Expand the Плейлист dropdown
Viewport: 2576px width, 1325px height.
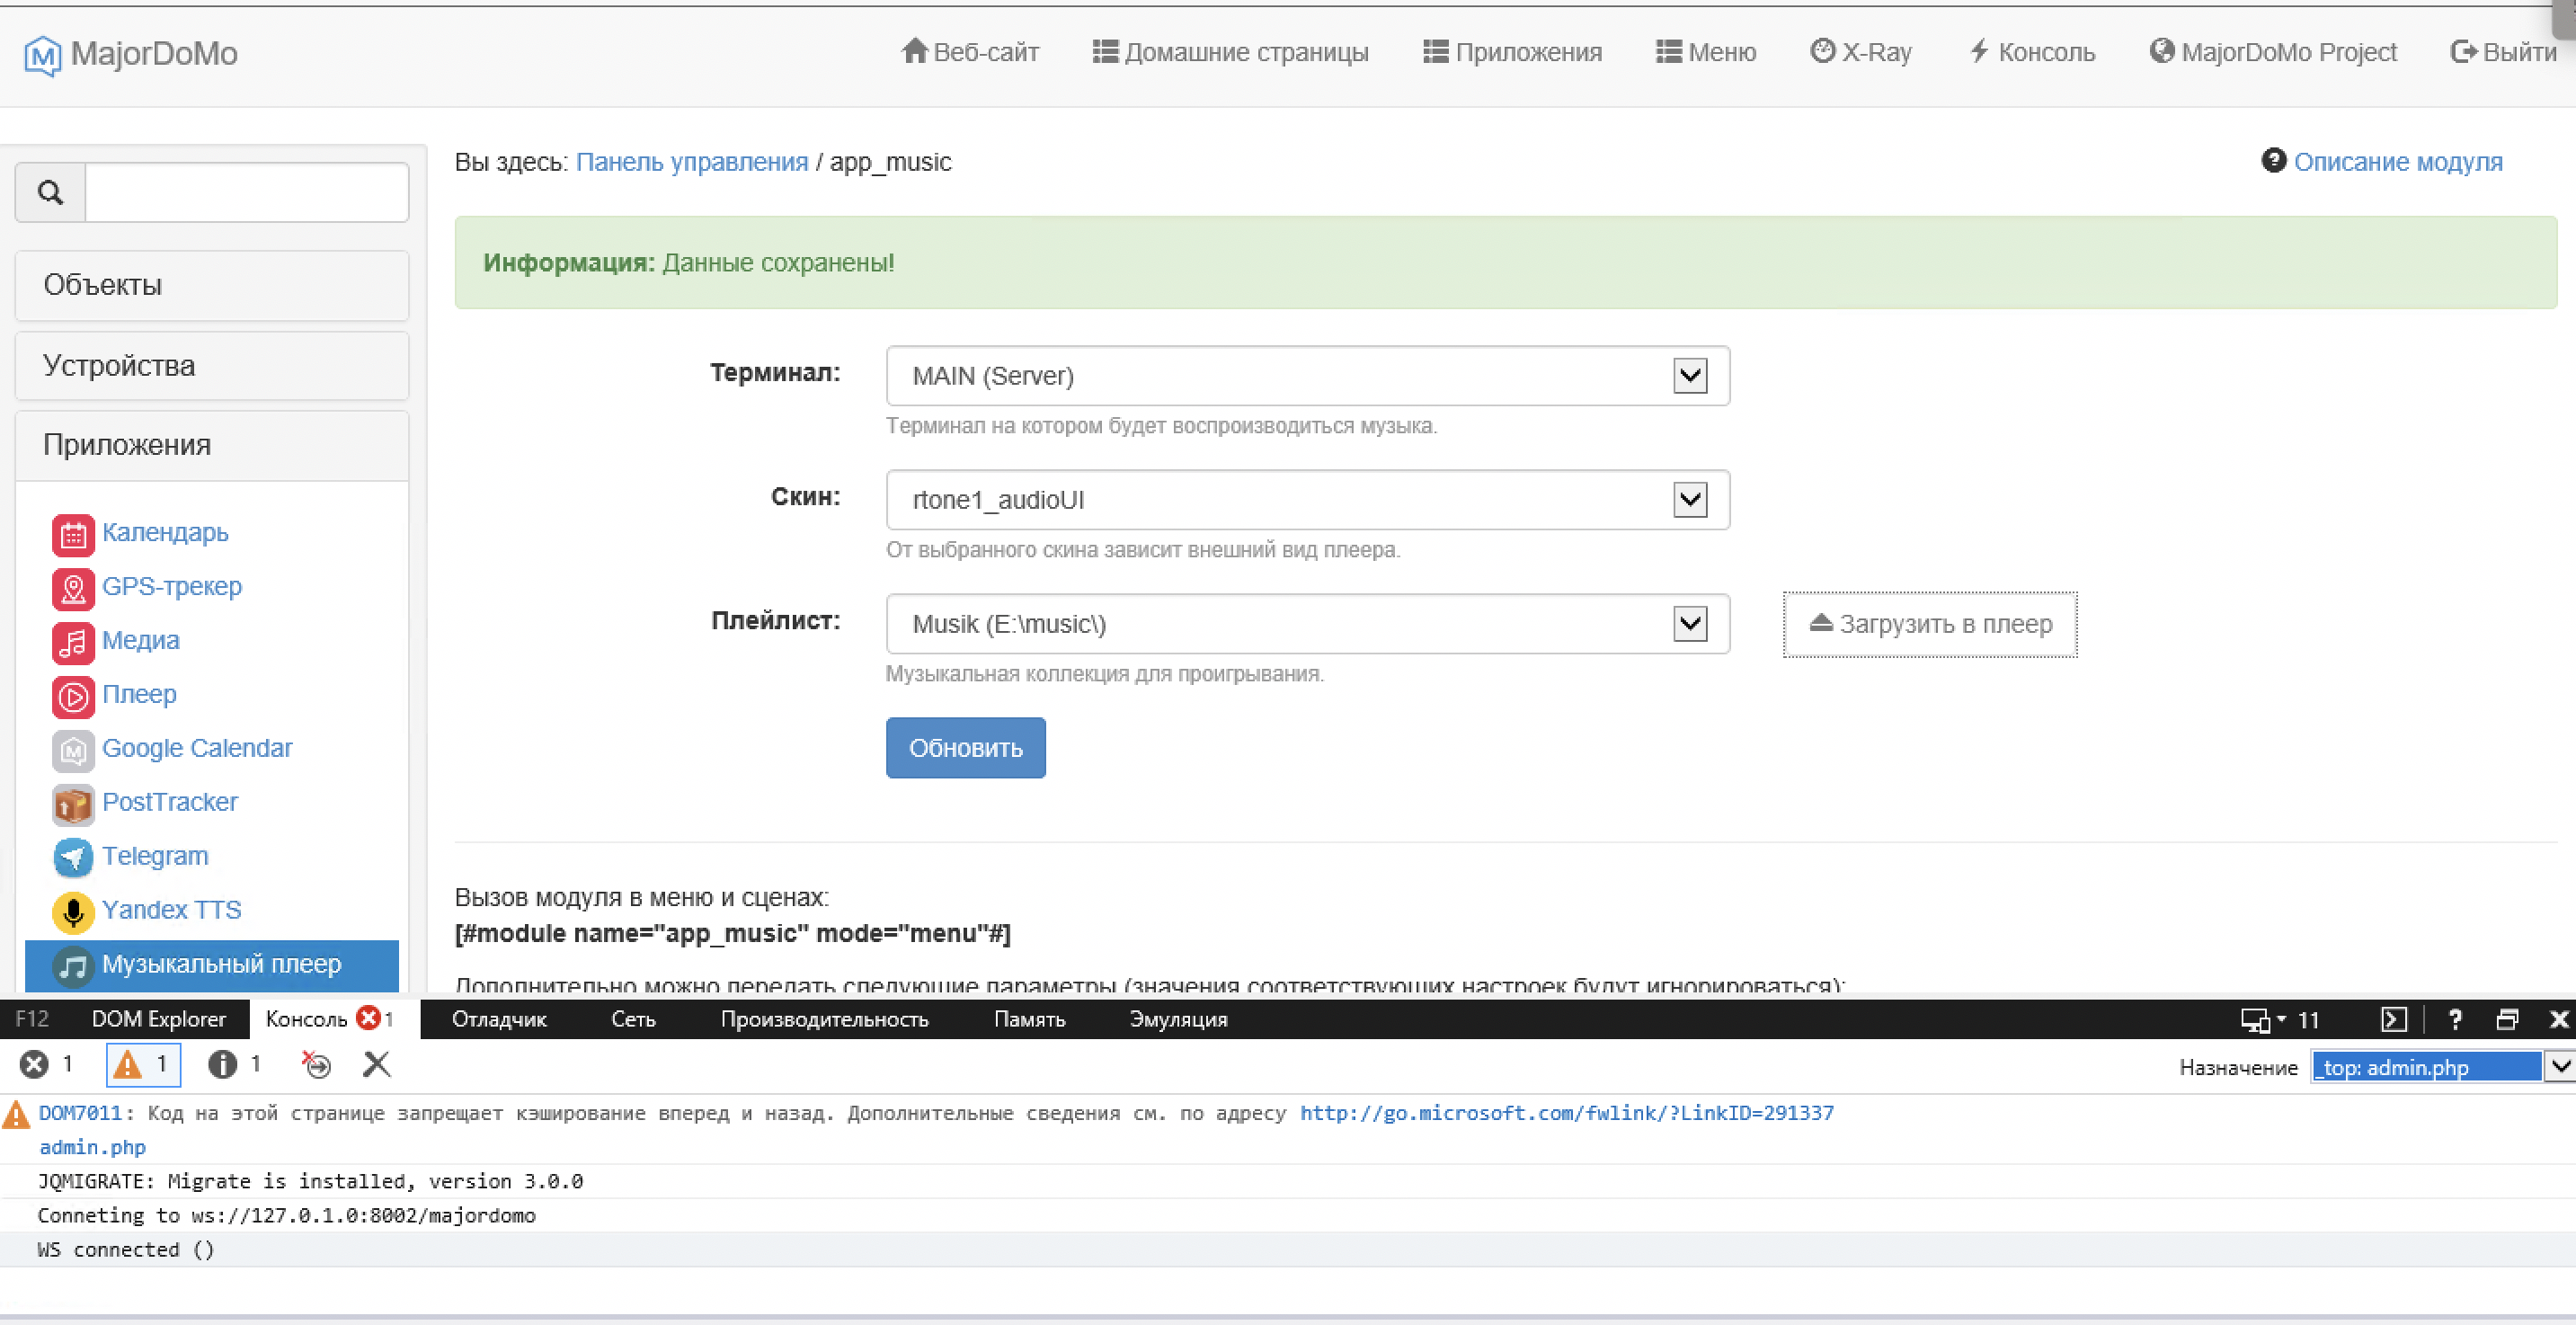(1690, 624)
